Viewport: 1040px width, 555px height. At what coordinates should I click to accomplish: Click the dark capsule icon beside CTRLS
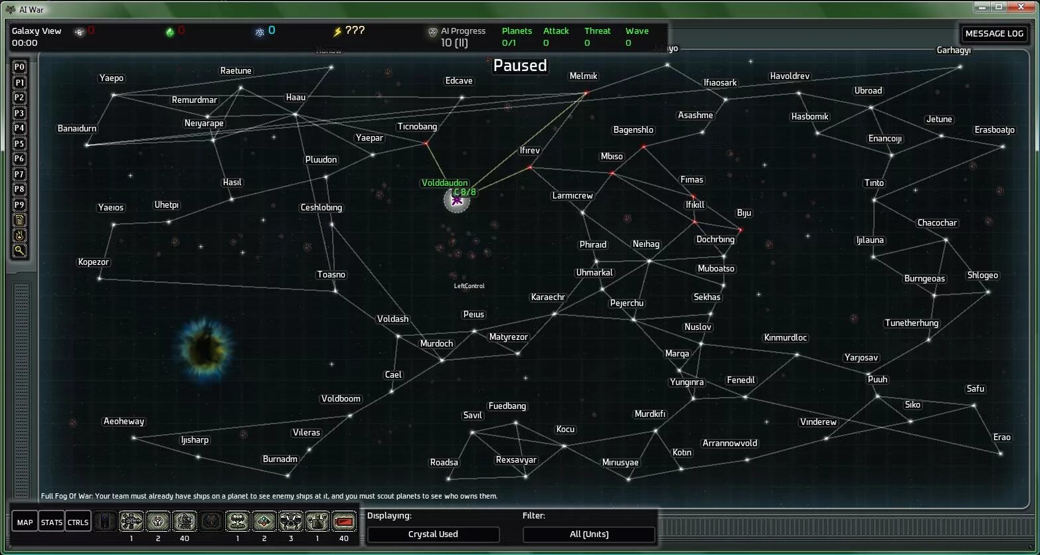coord(105,521)
